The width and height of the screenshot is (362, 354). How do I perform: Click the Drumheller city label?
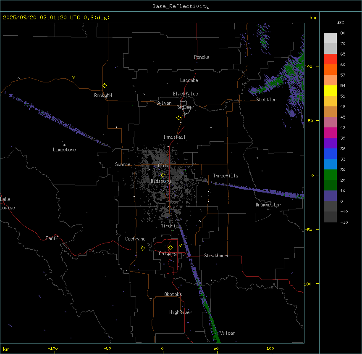(268, 205)
